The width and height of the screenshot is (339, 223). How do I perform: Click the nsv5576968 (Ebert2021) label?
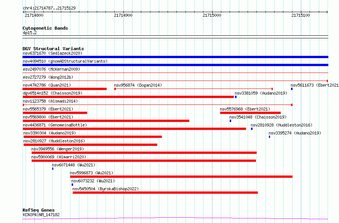(x=245, y=109)
